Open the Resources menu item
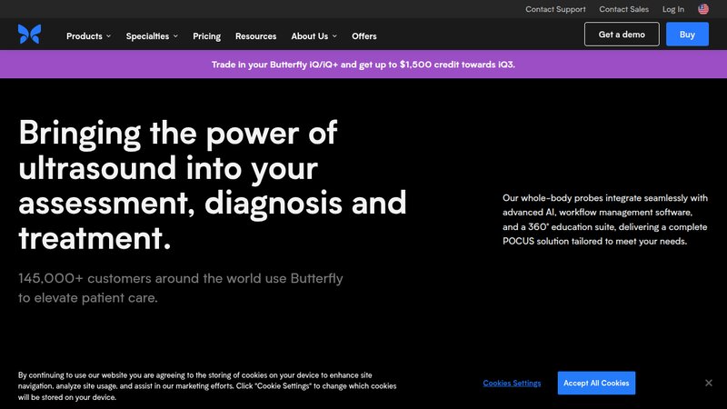727x409 pixels. (256, 35)
